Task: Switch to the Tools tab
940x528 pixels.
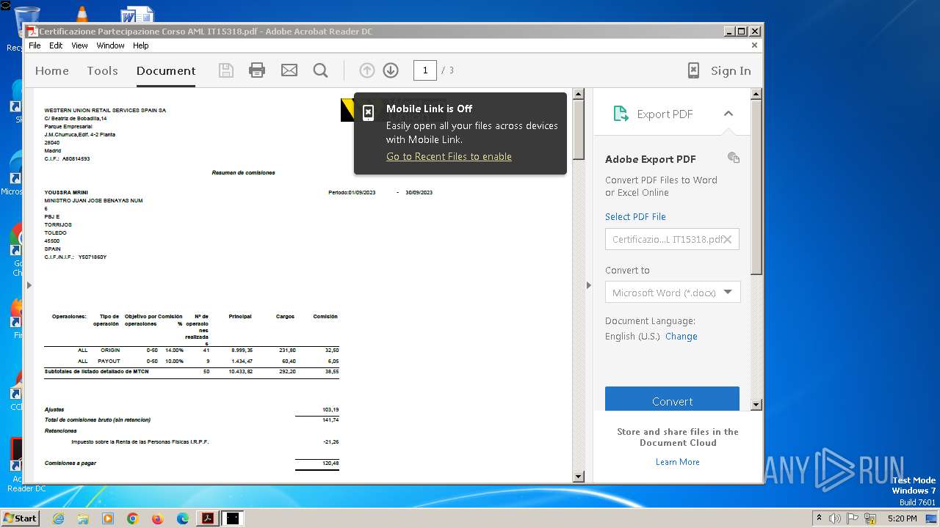Action: [102, 70]
